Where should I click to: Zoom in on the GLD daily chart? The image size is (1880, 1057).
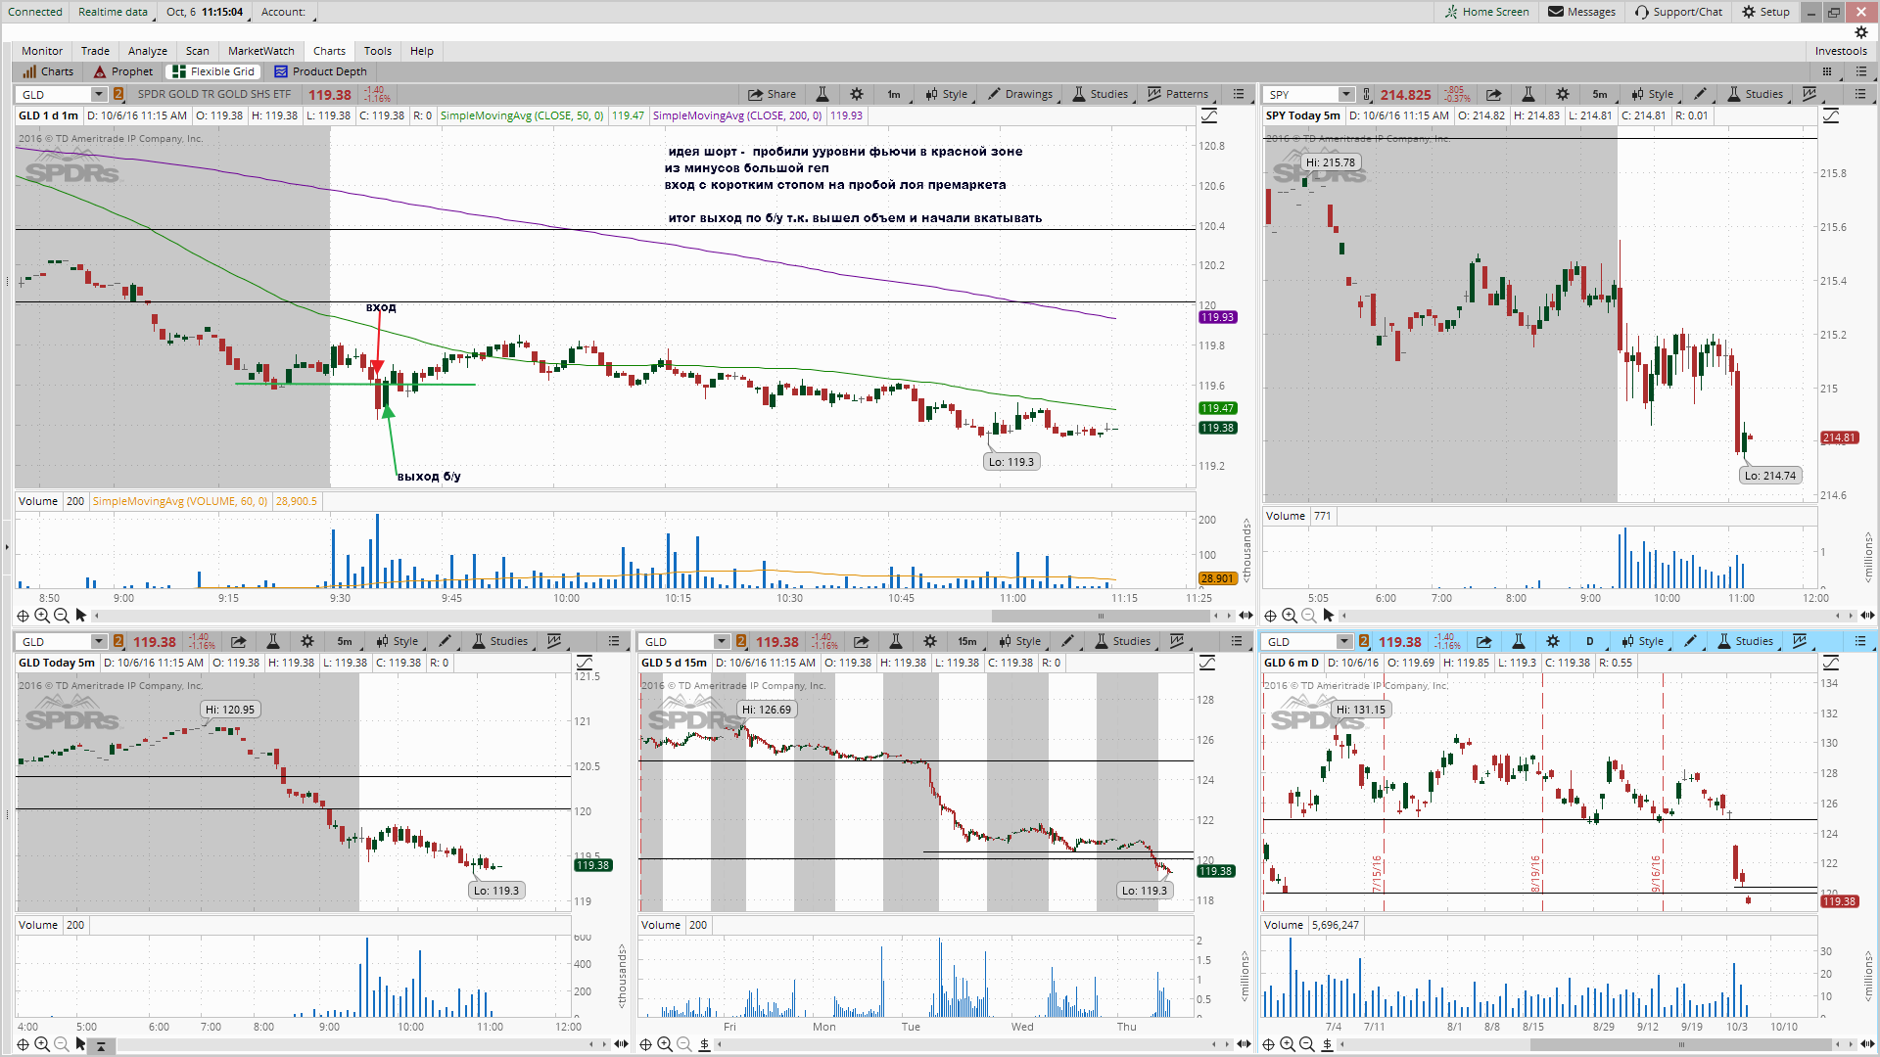(1288, 1044)
